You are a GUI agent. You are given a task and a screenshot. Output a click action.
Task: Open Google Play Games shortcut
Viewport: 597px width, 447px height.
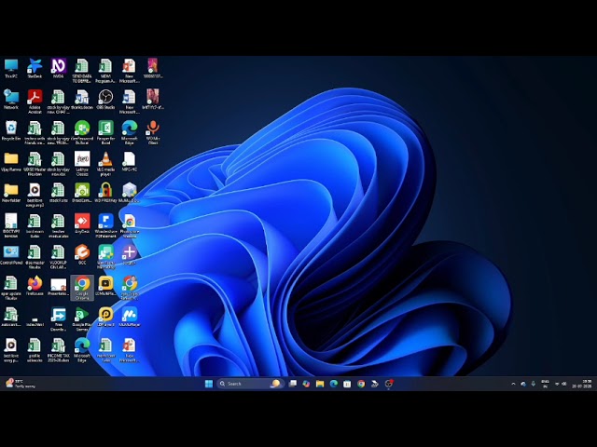click(x=82, y=319)
